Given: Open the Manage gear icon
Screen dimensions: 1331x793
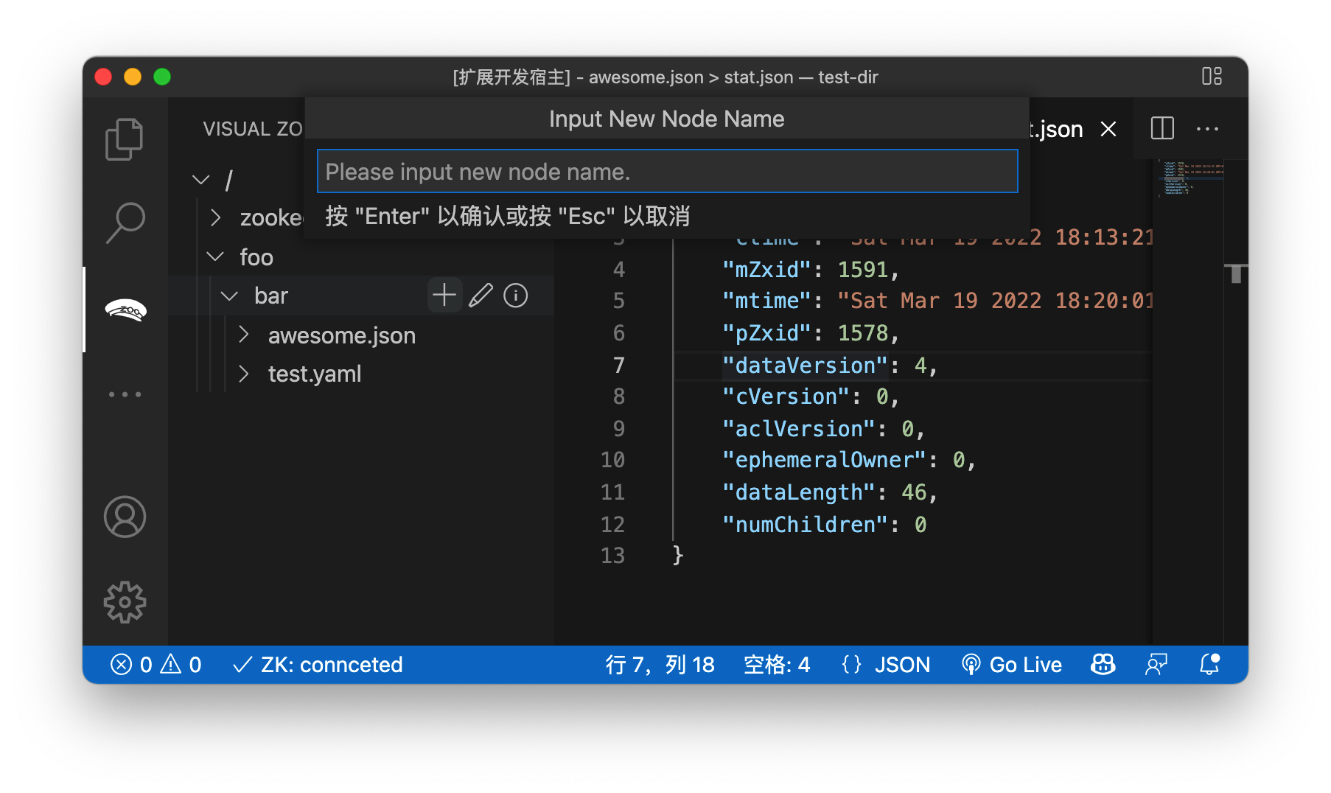Looking at the screenshot, I should tap(125, 602).
